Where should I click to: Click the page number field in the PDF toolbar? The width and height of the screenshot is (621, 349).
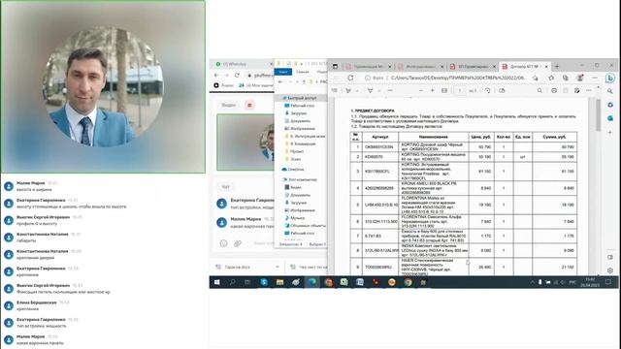click(x=459, y=90)
